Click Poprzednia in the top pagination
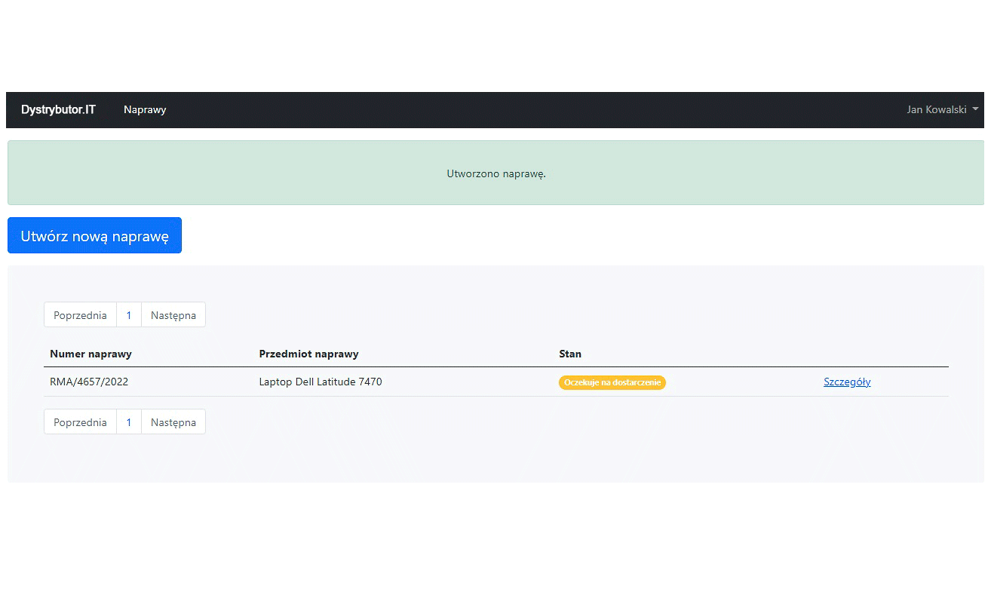 point(80,315)
